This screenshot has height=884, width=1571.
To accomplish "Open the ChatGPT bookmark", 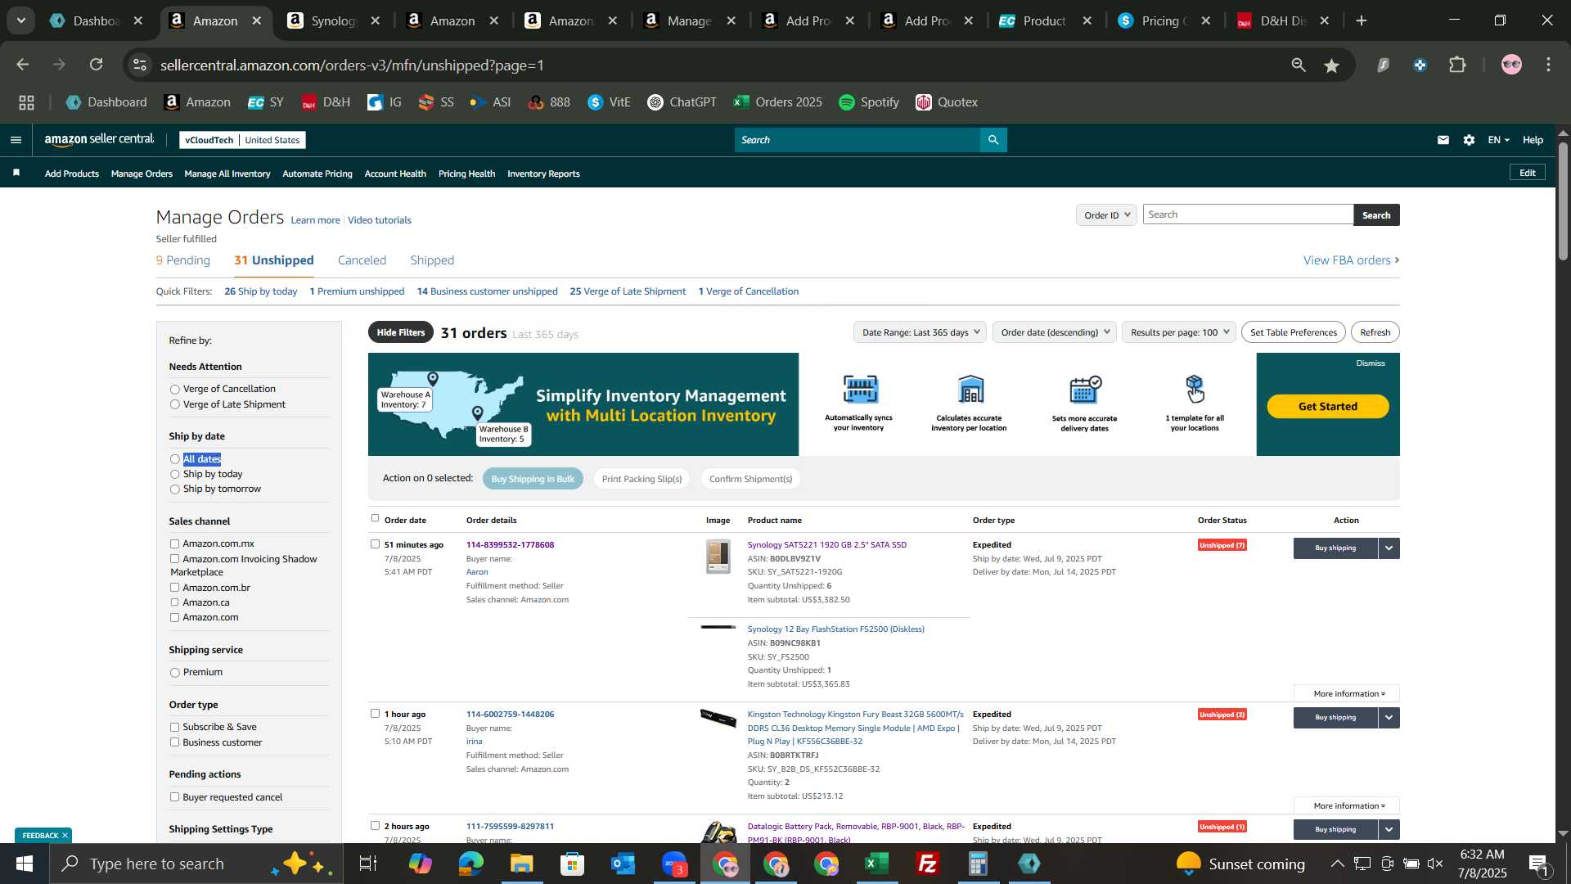I will (x=682, y=102).
